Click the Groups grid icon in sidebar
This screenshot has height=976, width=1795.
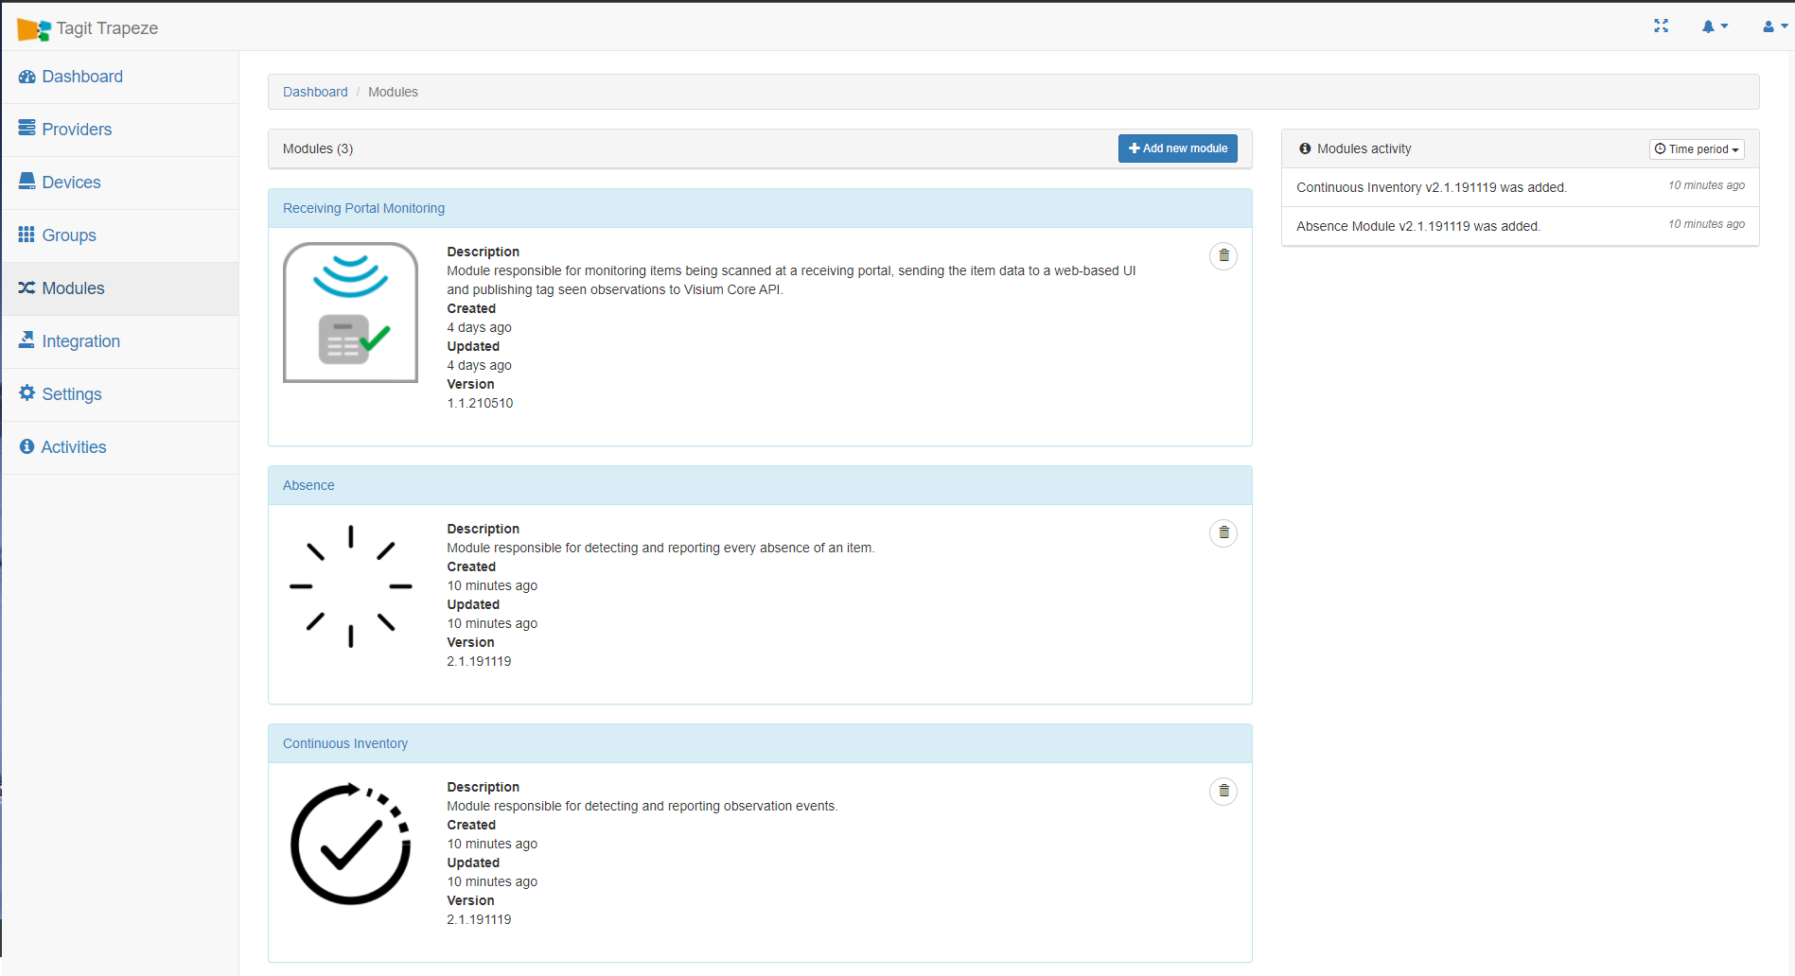click(26, 234)
